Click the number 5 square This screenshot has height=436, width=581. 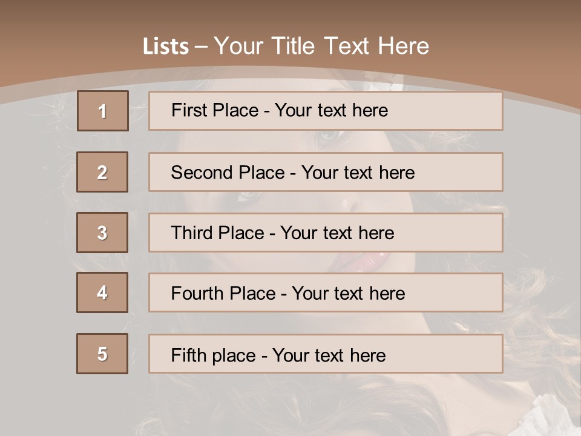pyautogui.click(x=102, y=354)
